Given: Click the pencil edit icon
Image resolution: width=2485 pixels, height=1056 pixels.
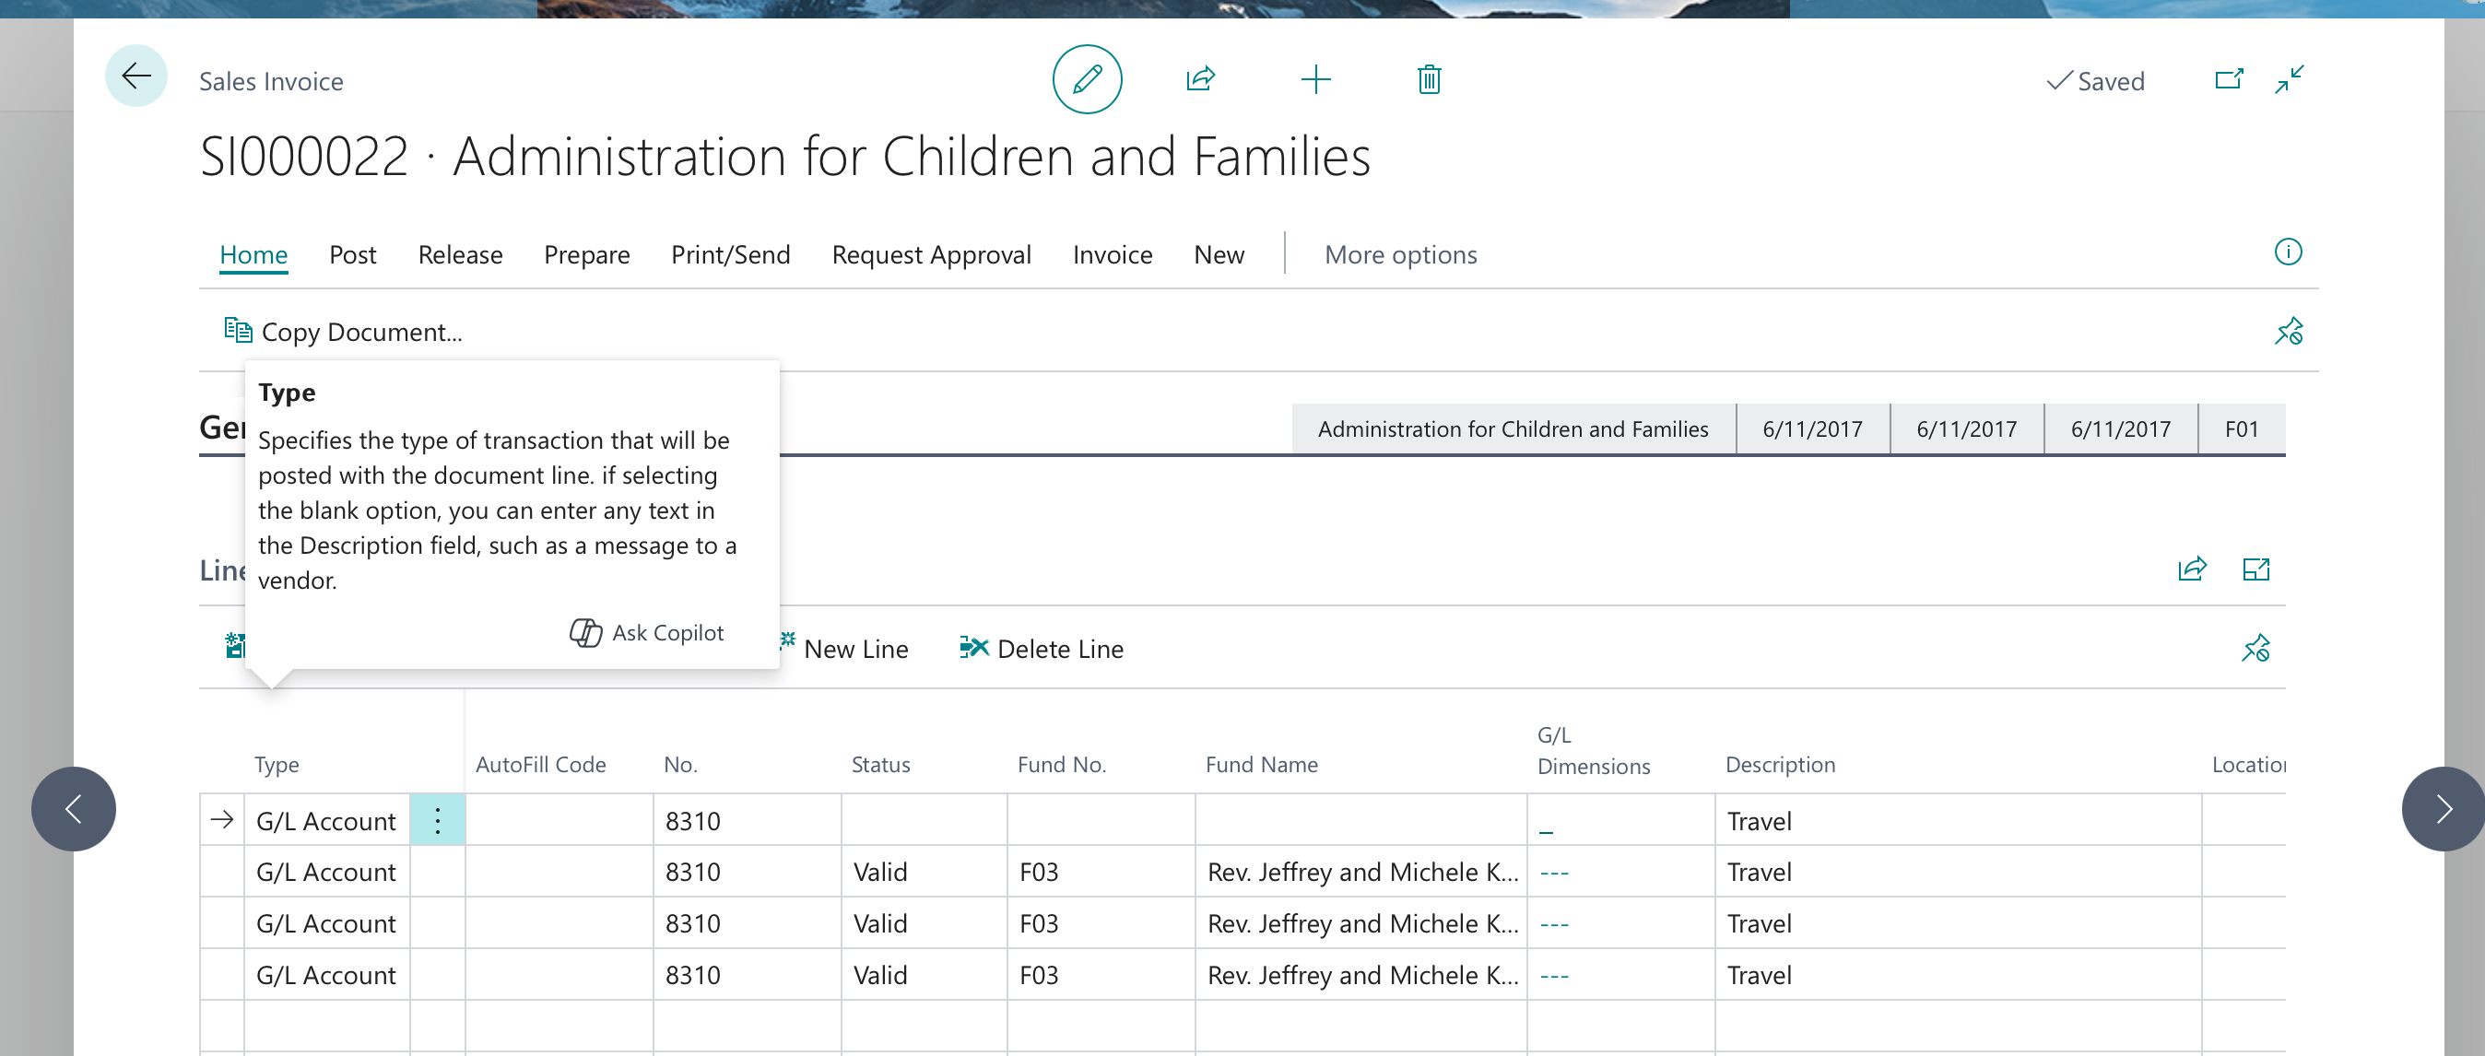Looking at the screenshot, I should (x=1086, y=79).
